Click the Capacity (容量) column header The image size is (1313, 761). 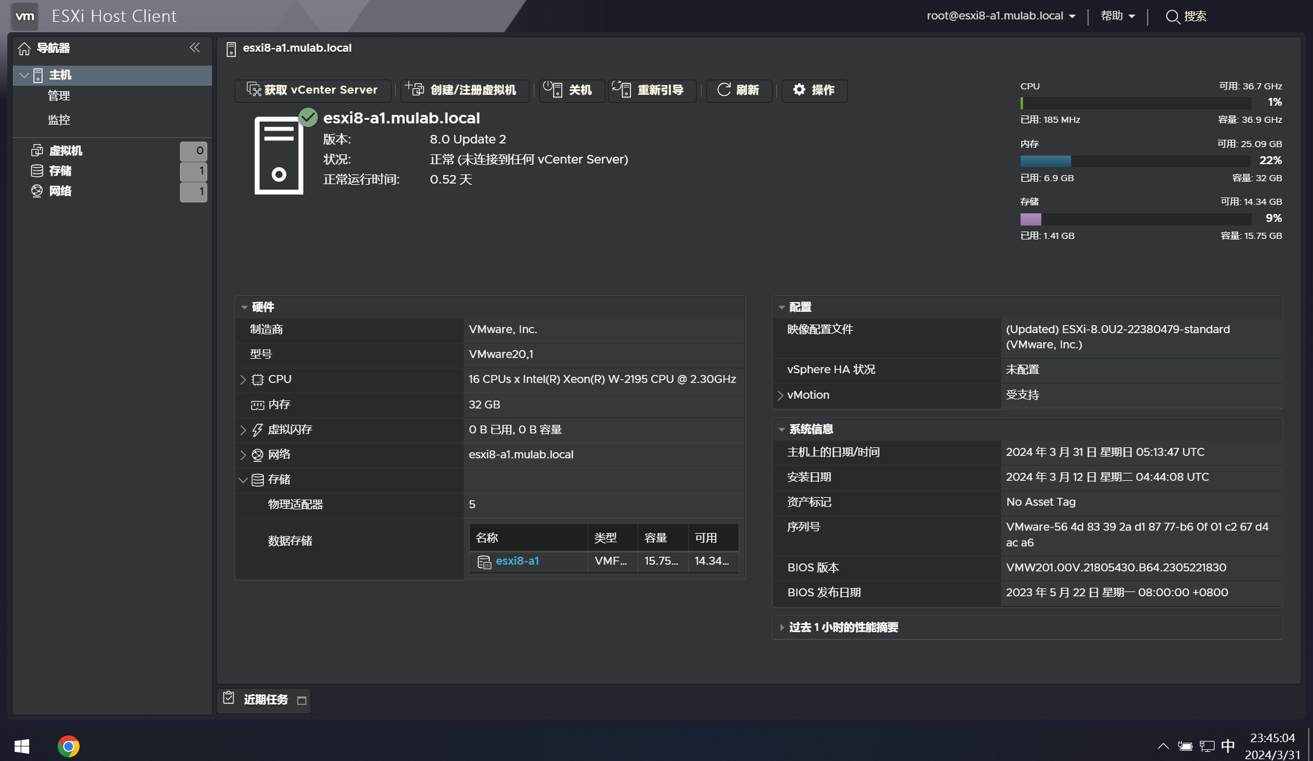click(x=663, y=538)
